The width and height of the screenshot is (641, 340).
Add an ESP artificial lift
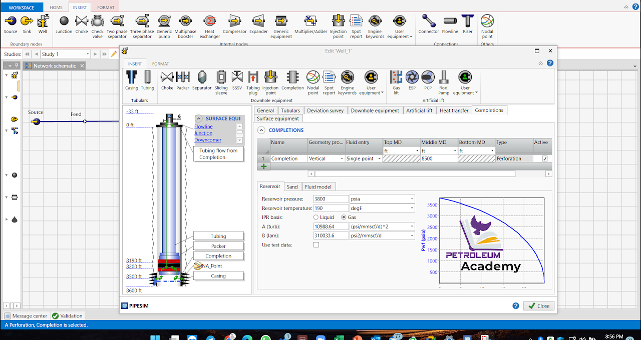coord(412,80)
